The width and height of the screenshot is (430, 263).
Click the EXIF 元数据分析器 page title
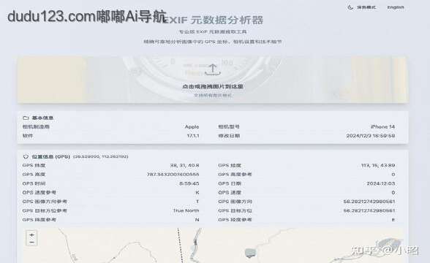213,20
